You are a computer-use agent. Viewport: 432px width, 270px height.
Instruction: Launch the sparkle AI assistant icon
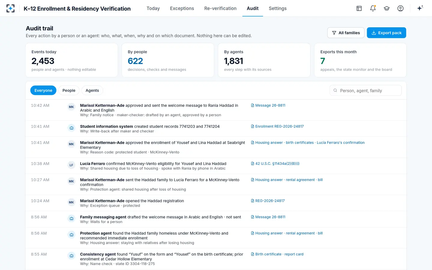tap(420, 8)
